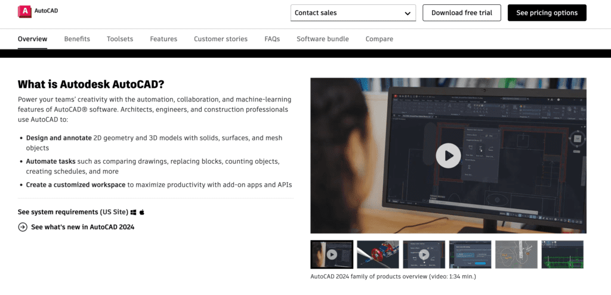
Task: Select the gray site map thumbnail
Action: coord(516,254)
